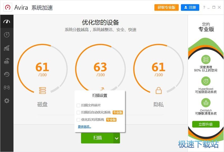This screenshot has height=152, width=224.
Task: Click the 隐私 label
Action: pos(159,104)
